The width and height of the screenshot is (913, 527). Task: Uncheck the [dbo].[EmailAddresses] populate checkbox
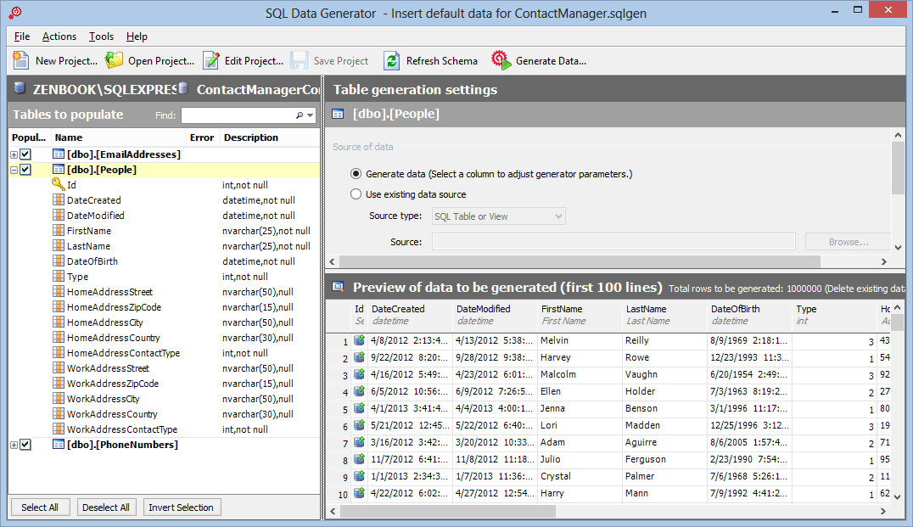[25, 154]
